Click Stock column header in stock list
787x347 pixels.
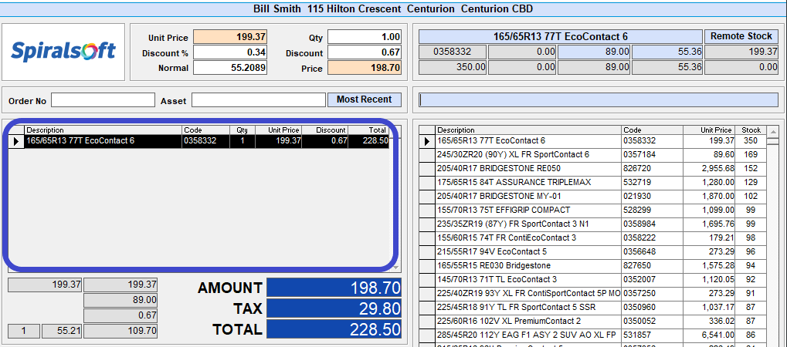click(751, 130)
